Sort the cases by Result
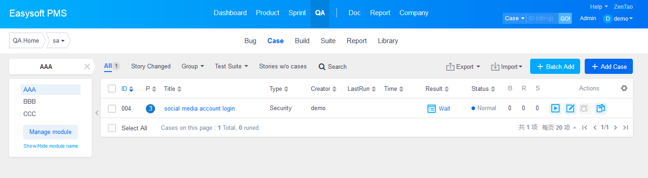 pos(437,89)
